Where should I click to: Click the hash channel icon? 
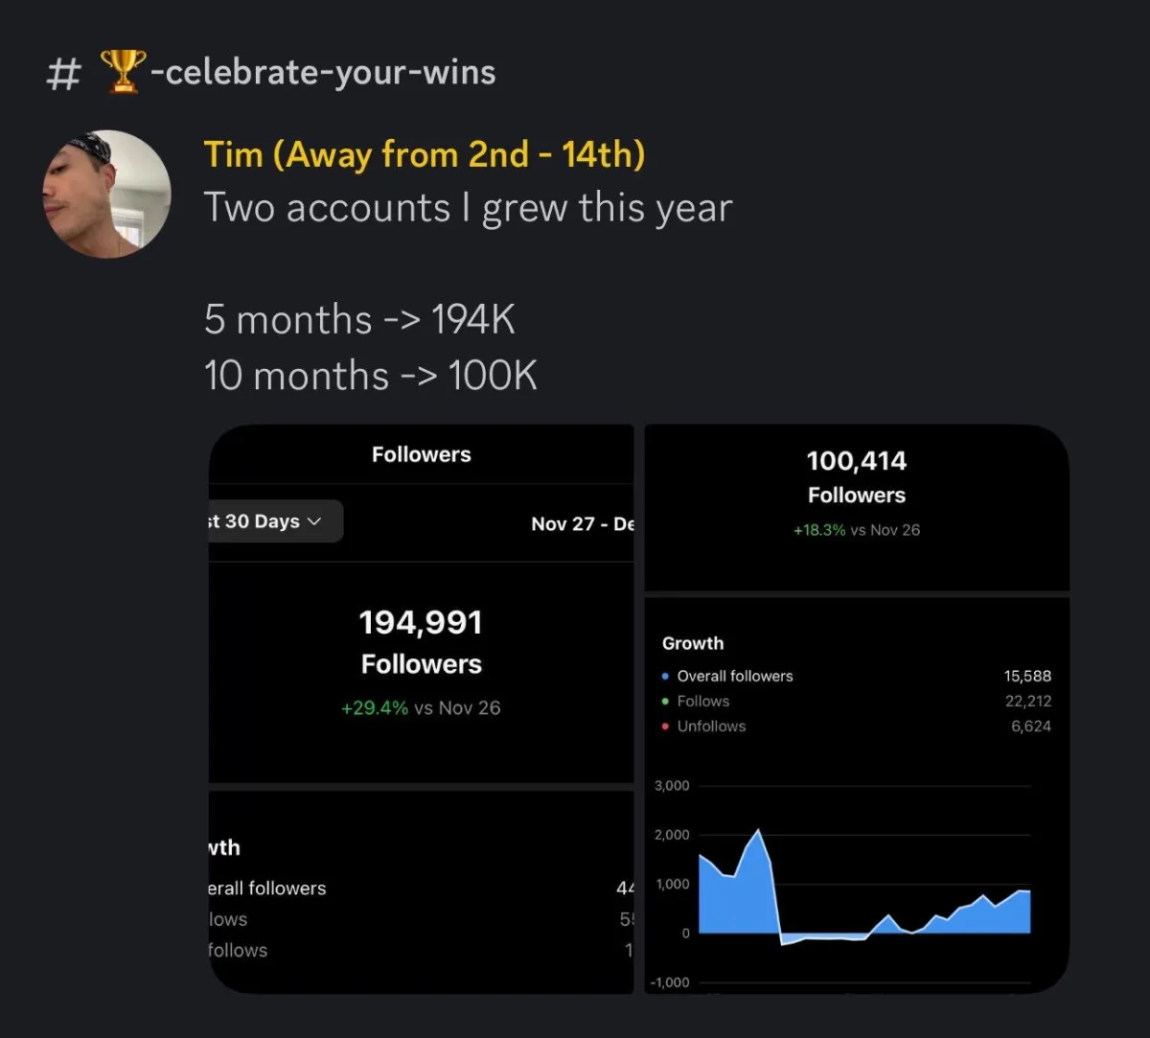click(63, 74)
